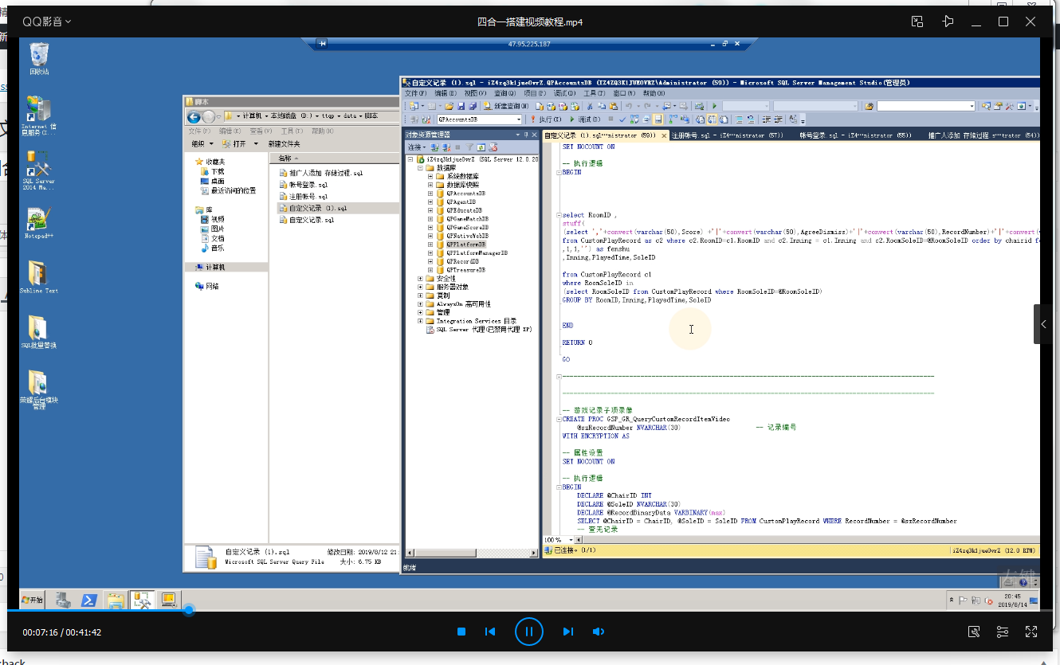Select SQL Server 代理 node
The height and width of the screenshot is (665, 1060).
(484, 329)
